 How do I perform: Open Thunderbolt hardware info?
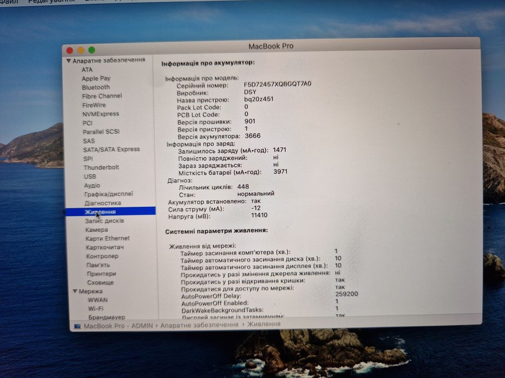click(x=101, y=167)
